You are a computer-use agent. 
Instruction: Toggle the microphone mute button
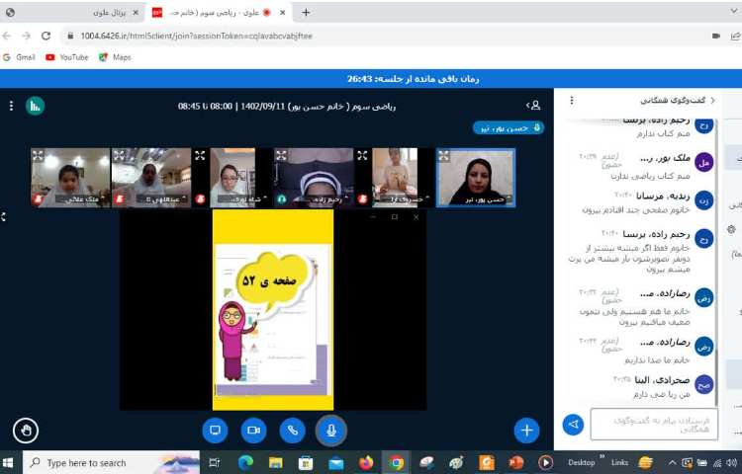[x=331, y=431]
